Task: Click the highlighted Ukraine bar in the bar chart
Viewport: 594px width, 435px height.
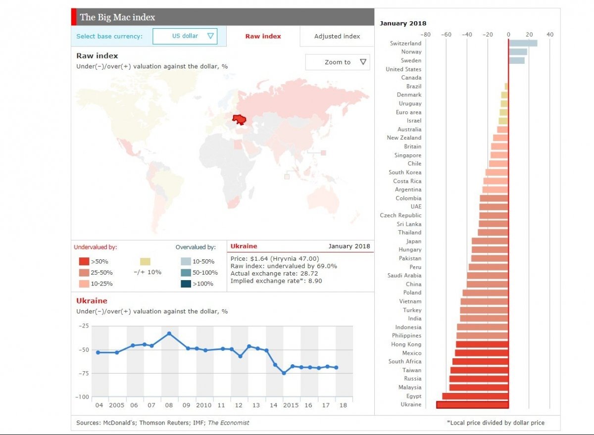Action: tap(472, 404)
